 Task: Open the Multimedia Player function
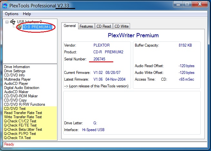click(17, 79)
